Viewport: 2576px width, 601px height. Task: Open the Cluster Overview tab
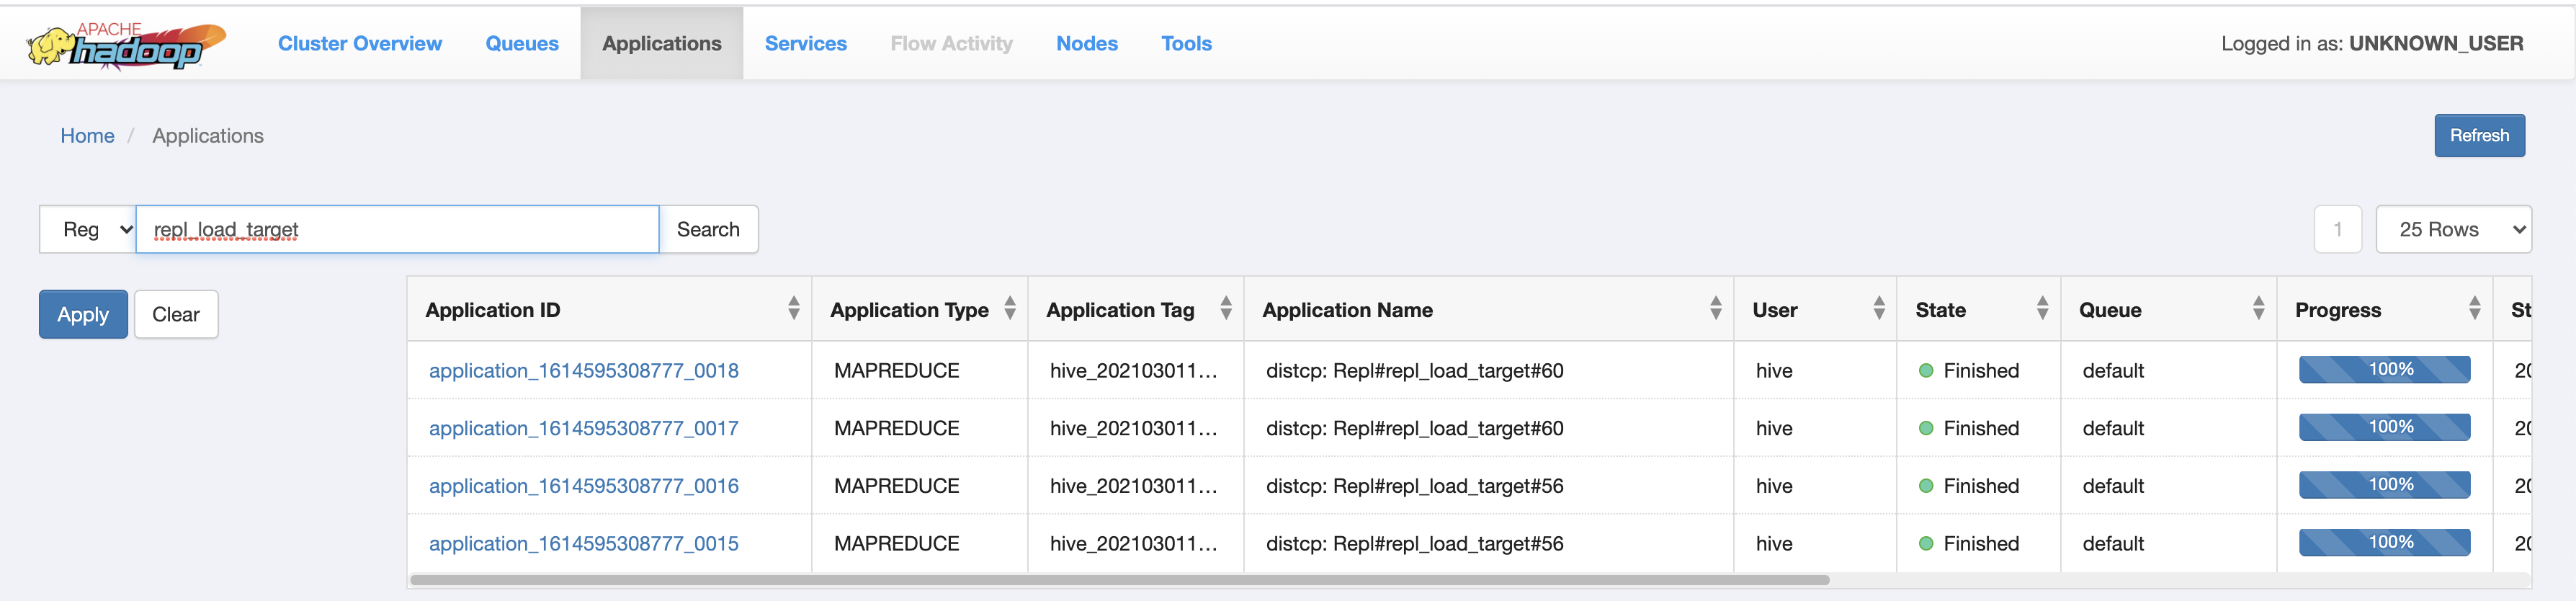360,44
